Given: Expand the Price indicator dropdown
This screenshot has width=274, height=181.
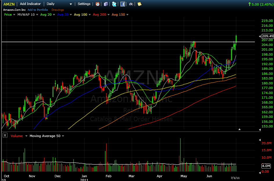Looking at the screenshot, I should pyautogui.click(x=14, y=15).
